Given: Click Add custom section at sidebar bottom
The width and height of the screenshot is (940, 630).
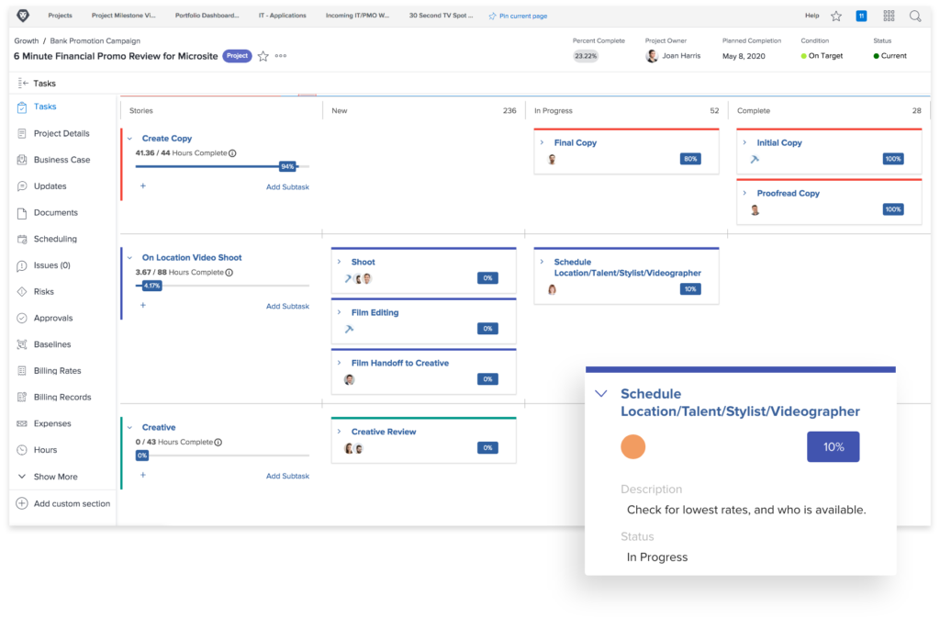Looking at the screenshot, I should (63, 503).
